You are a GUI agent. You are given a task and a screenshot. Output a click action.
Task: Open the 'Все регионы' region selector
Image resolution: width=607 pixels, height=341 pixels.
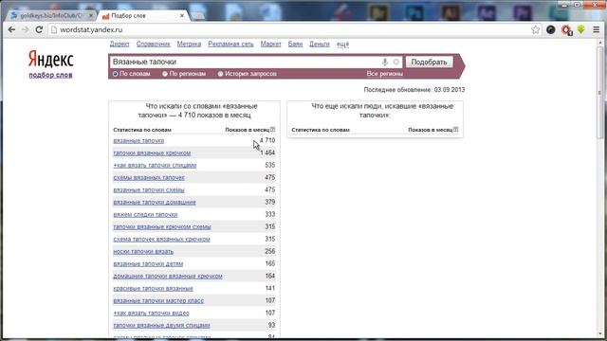385,74
